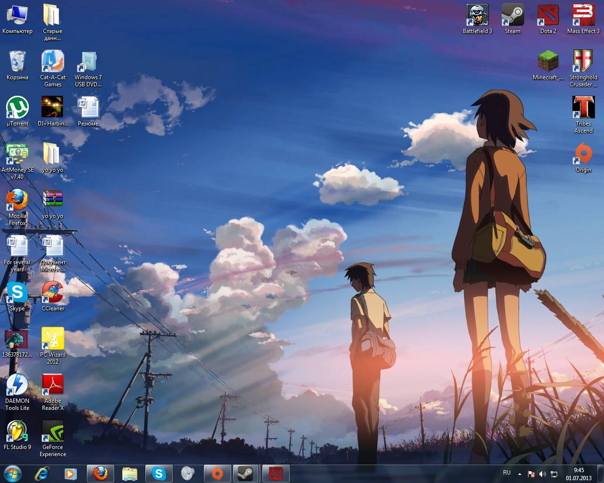
Task: Select the PC Wizard 2012 shortcut
Action: pyautogui.click(x=53, y=346)
